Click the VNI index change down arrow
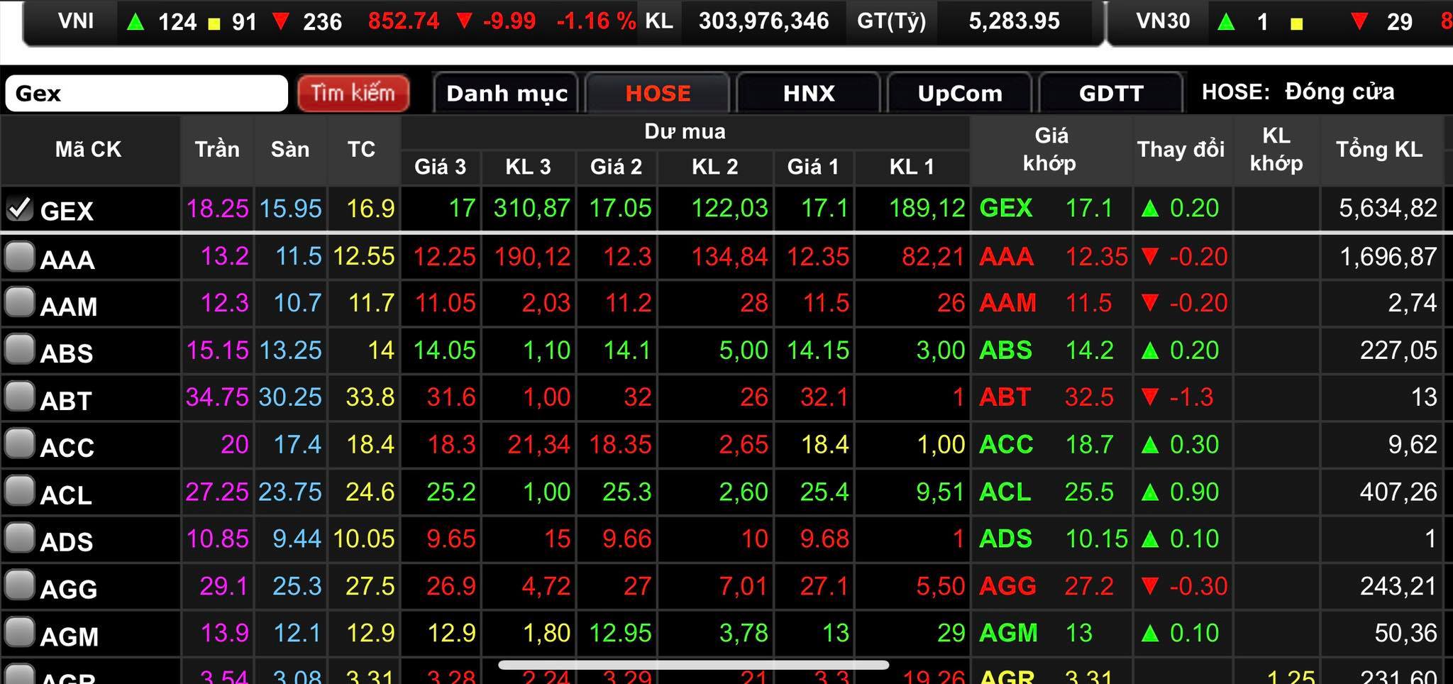The height and width of the screenshot is (684, 1453). pyautogui.click(x=465, y=21)
